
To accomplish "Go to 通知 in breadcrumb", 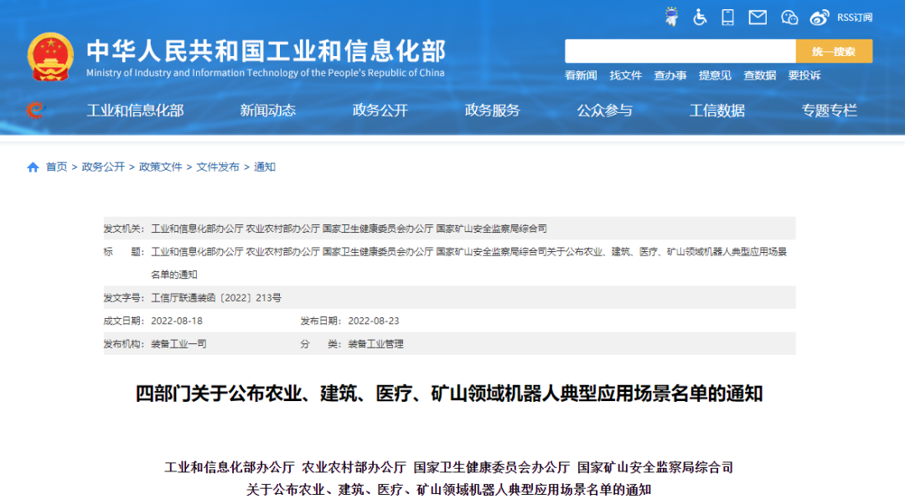I will [x=264, y=167].
